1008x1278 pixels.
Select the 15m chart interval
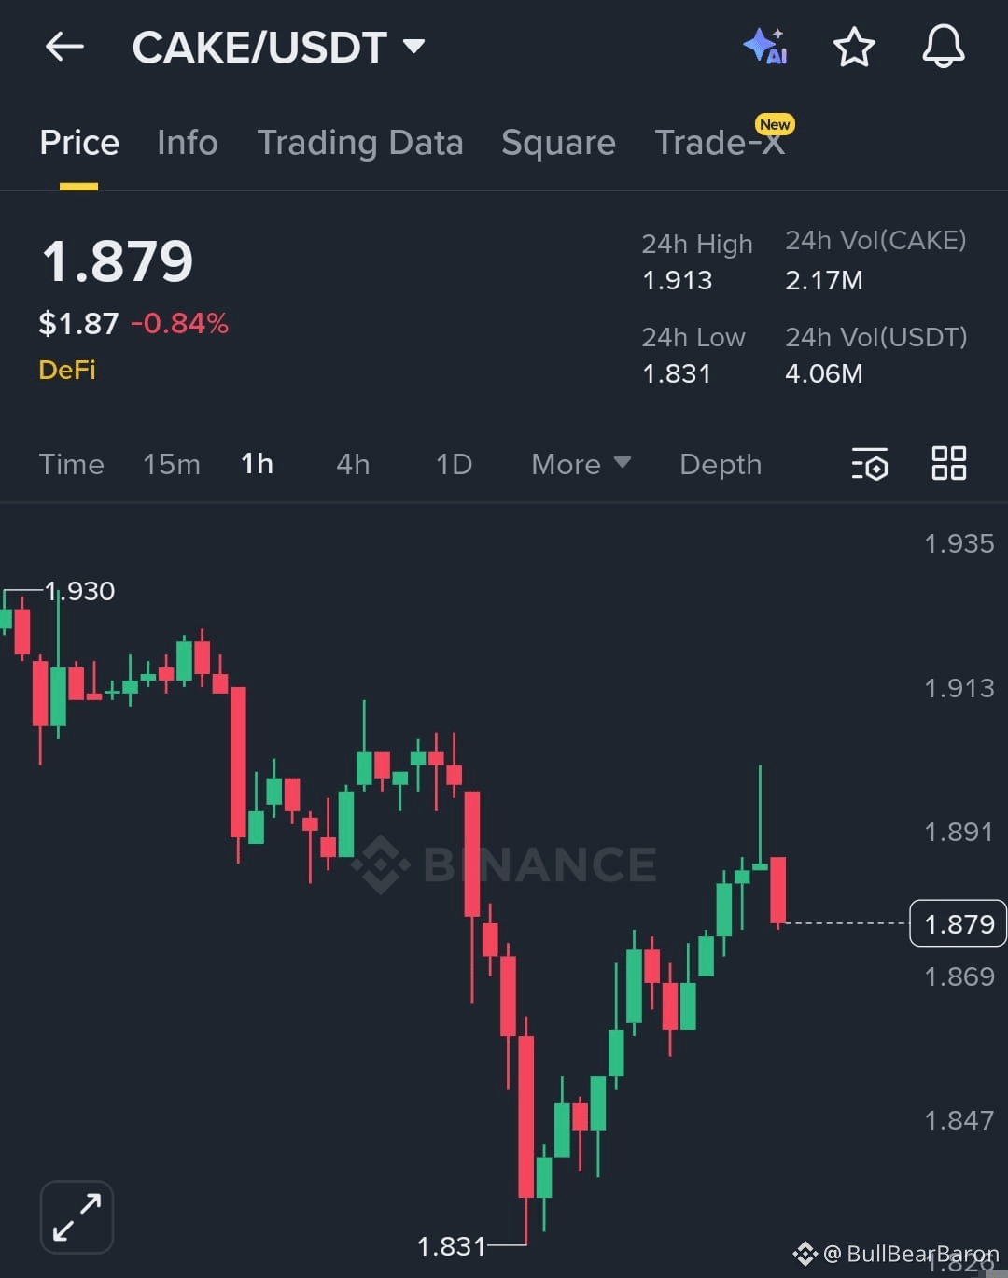(x=172, y=464)
